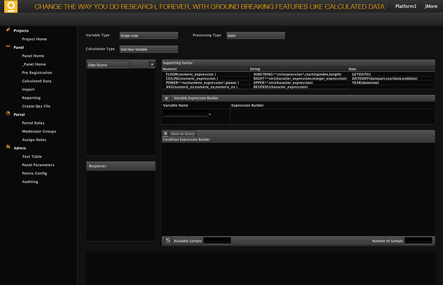Refresh the Available Sample count
The height and width of the screenshot is (285, 443).
168,240
